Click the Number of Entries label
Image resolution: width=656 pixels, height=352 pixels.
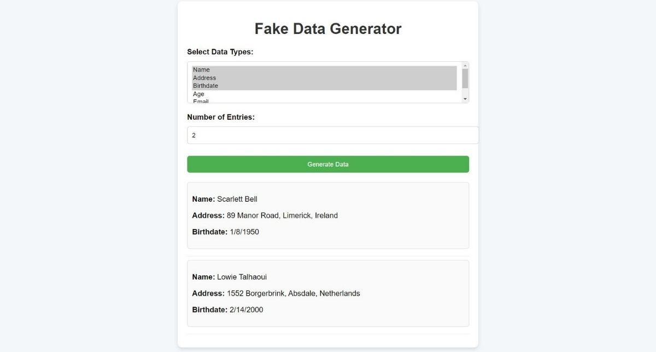coord(221,117)
